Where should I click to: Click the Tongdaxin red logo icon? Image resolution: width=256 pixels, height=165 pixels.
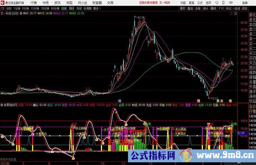pos(2,3)
